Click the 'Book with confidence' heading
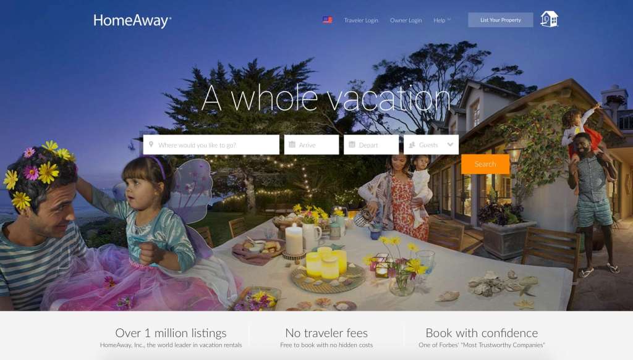 click(482, 333)
